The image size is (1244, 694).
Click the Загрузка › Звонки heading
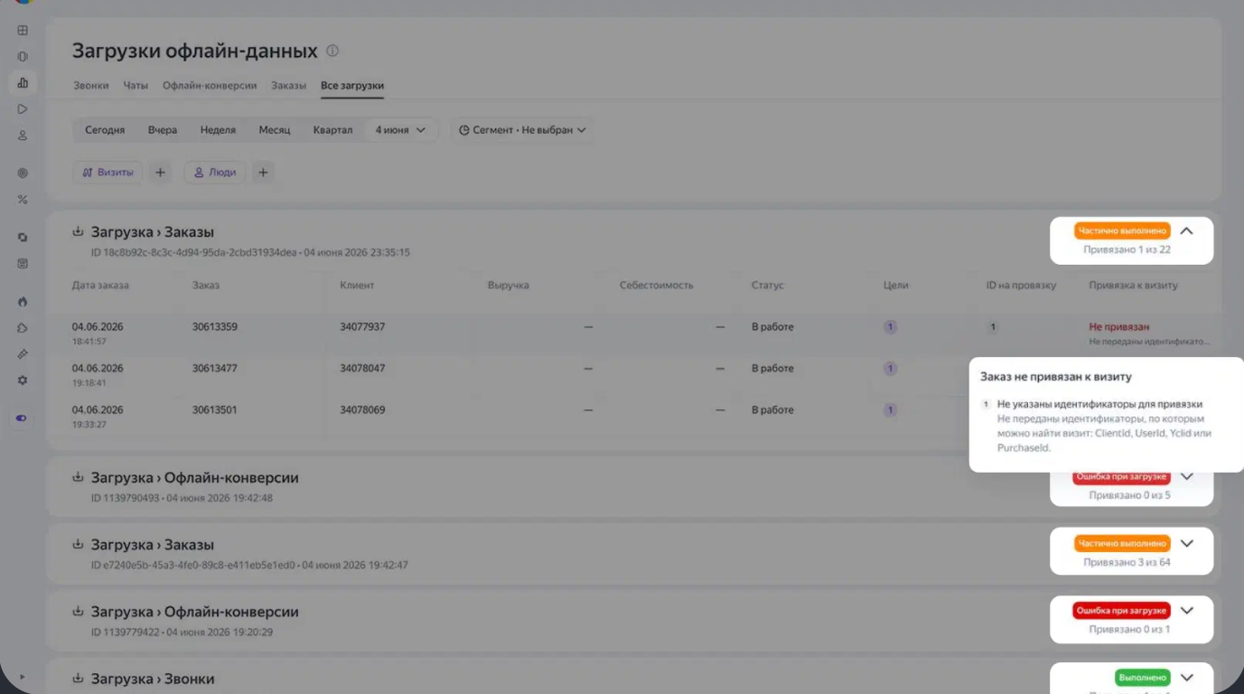(x=153, y=679)
